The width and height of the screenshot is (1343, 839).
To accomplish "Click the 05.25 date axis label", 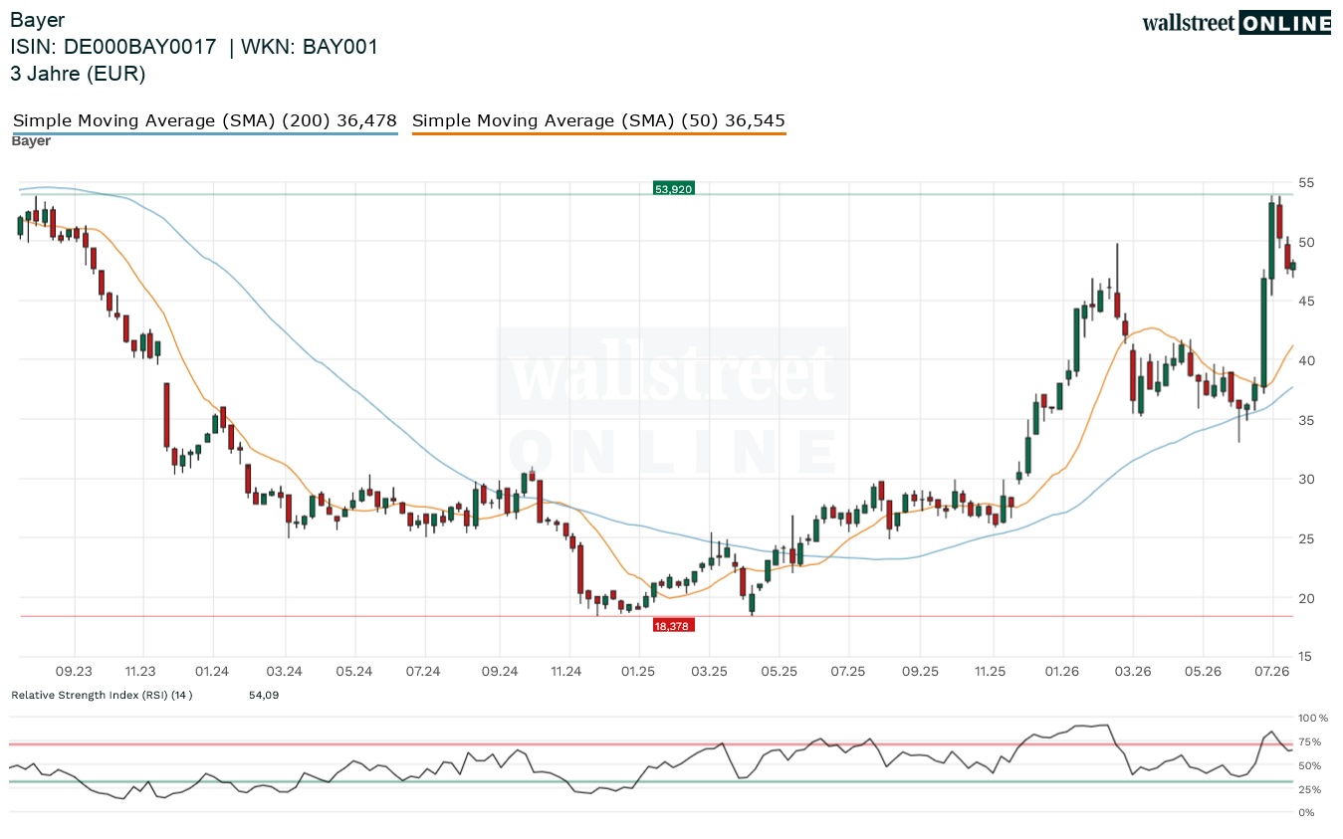I will pyautogui.click(x=779, y=672).
